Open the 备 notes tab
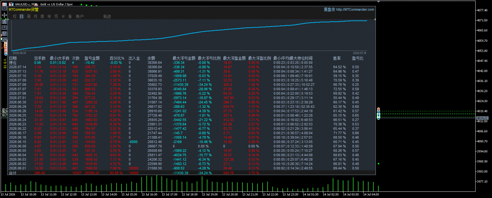 coord(70,16)
